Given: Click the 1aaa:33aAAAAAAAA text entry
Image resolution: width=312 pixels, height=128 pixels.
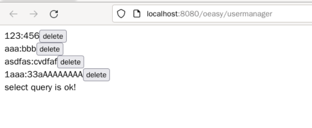Looking at the screenshot, I should click(44, 75).
